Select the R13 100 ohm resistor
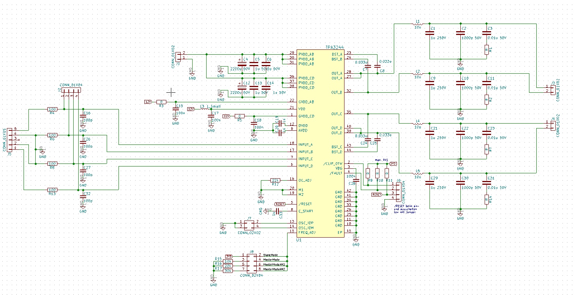This screenshot has width=575, height=295. click(x=52, y=189)
